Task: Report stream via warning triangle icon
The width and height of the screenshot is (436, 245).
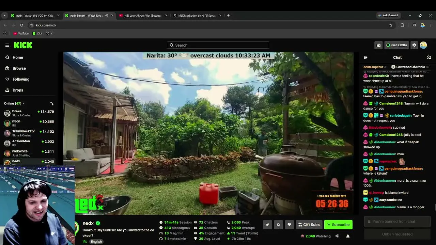Action: [x=348, y=236]
